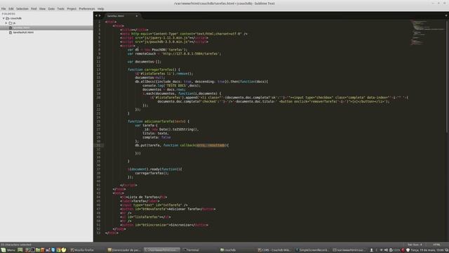Screen dimensions: 449x253
Task: Open the Edit menu
Action: 11,8
